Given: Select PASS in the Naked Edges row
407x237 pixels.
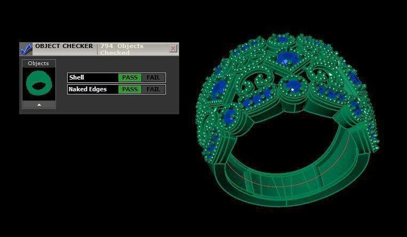Looking at the screenshot, I should pos(130,89).
